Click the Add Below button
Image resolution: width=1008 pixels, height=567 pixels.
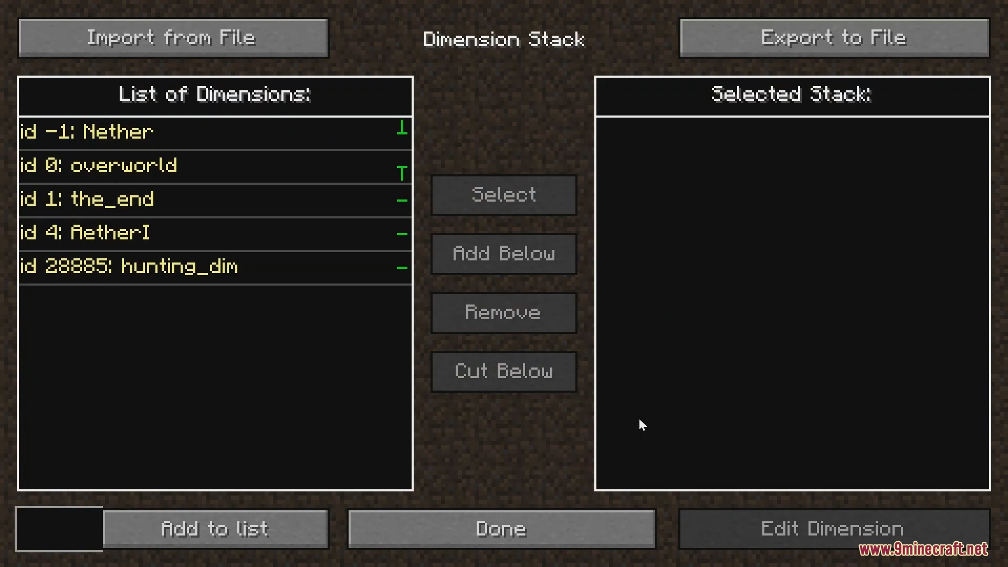(503, 254)
